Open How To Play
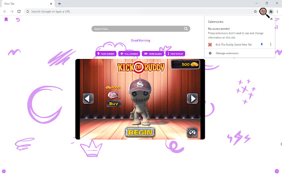This screenshot has height=176, width=282. click(175, 54)
